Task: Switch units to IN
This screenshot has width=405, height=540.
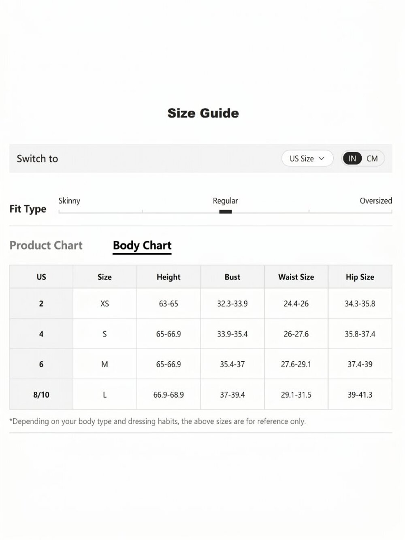Action: tap(352, 158)
